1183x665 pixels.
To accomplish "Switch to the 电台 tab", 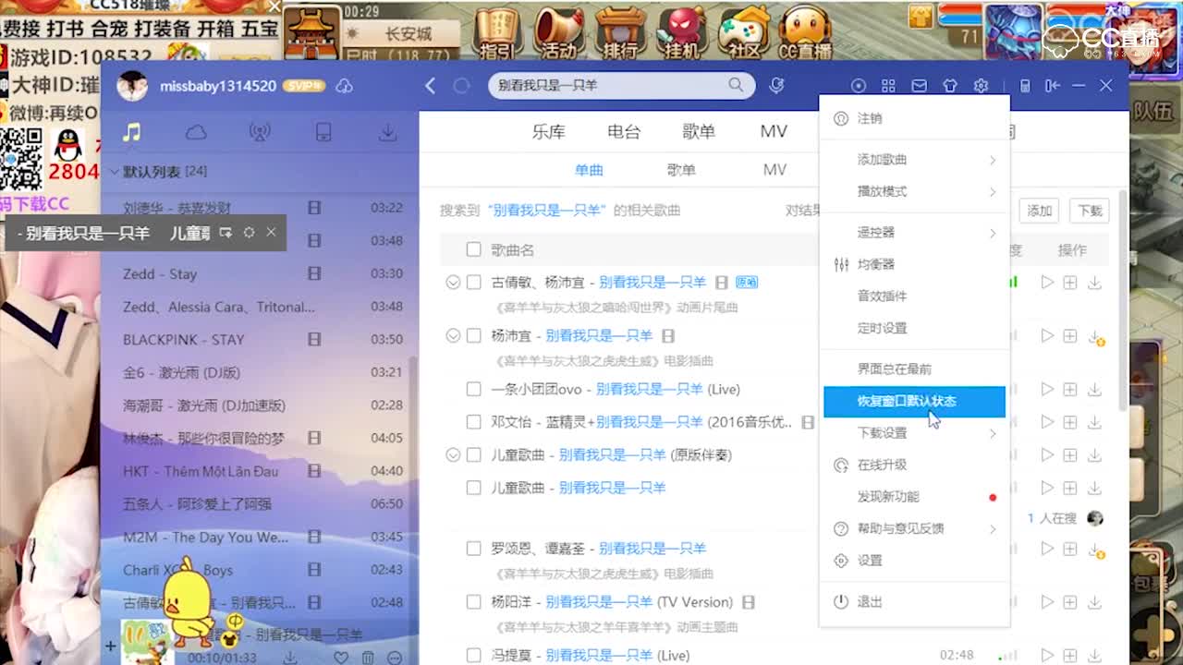I will pos(623,131).
